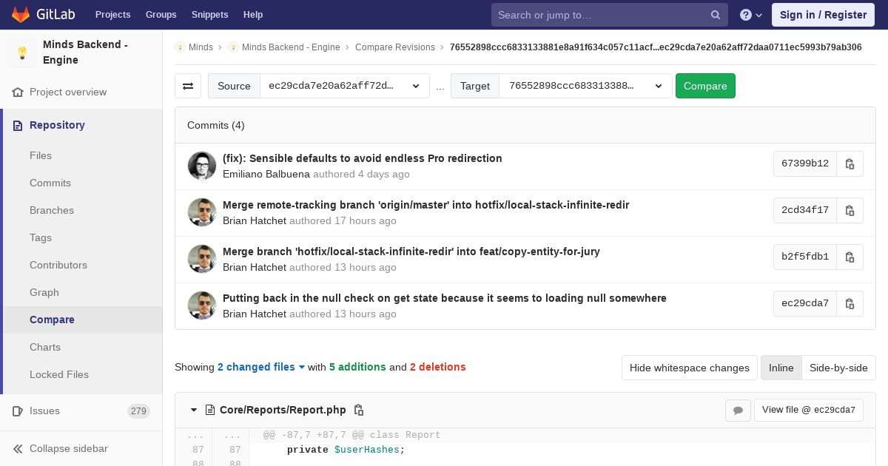Click the GitLab fox logo

(21, 14)
